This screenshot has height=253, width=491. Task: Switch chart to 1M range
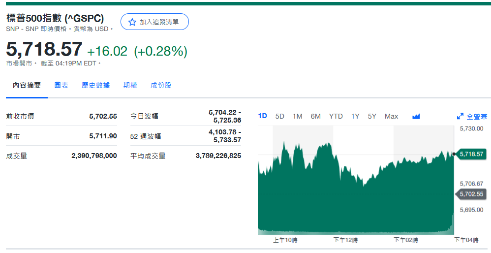tap(298, 116)
